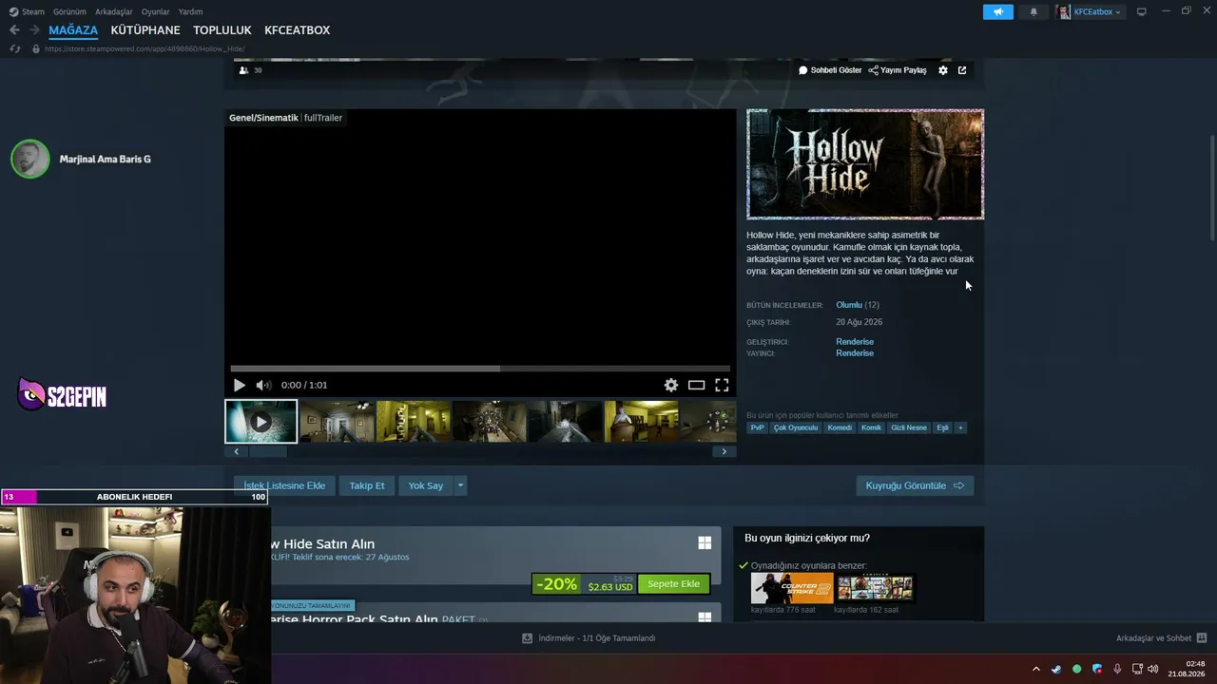Open the taskbar clock and date
This screenshot has width=1217, height=684.
click(x=1188, y=669)
